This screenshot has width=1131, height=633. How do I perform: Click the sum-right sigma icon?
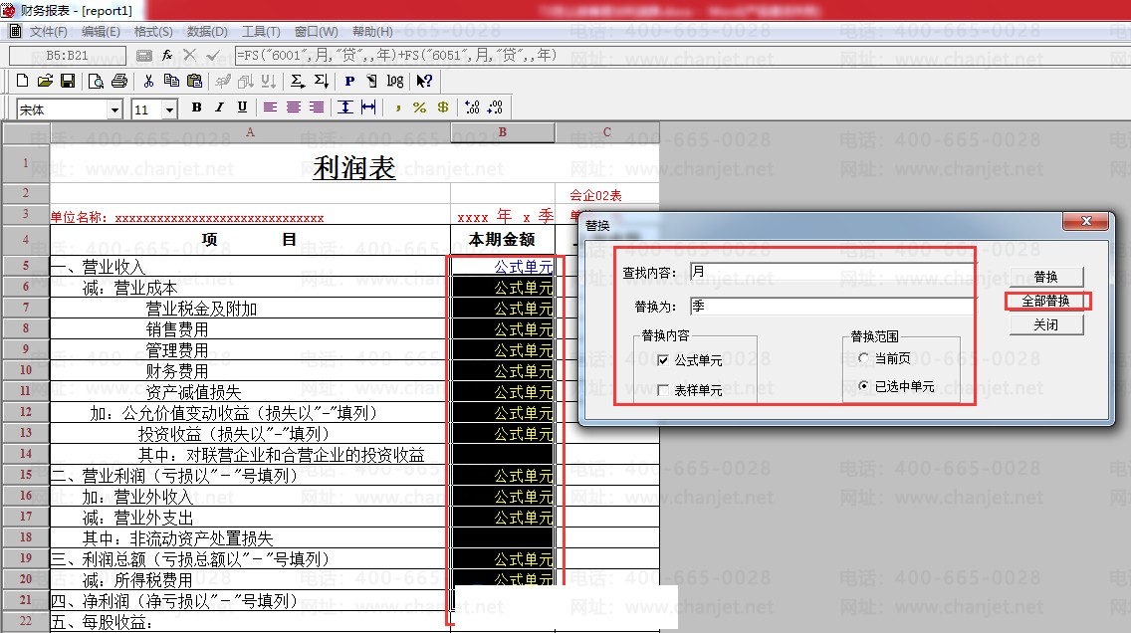point(297,81)
